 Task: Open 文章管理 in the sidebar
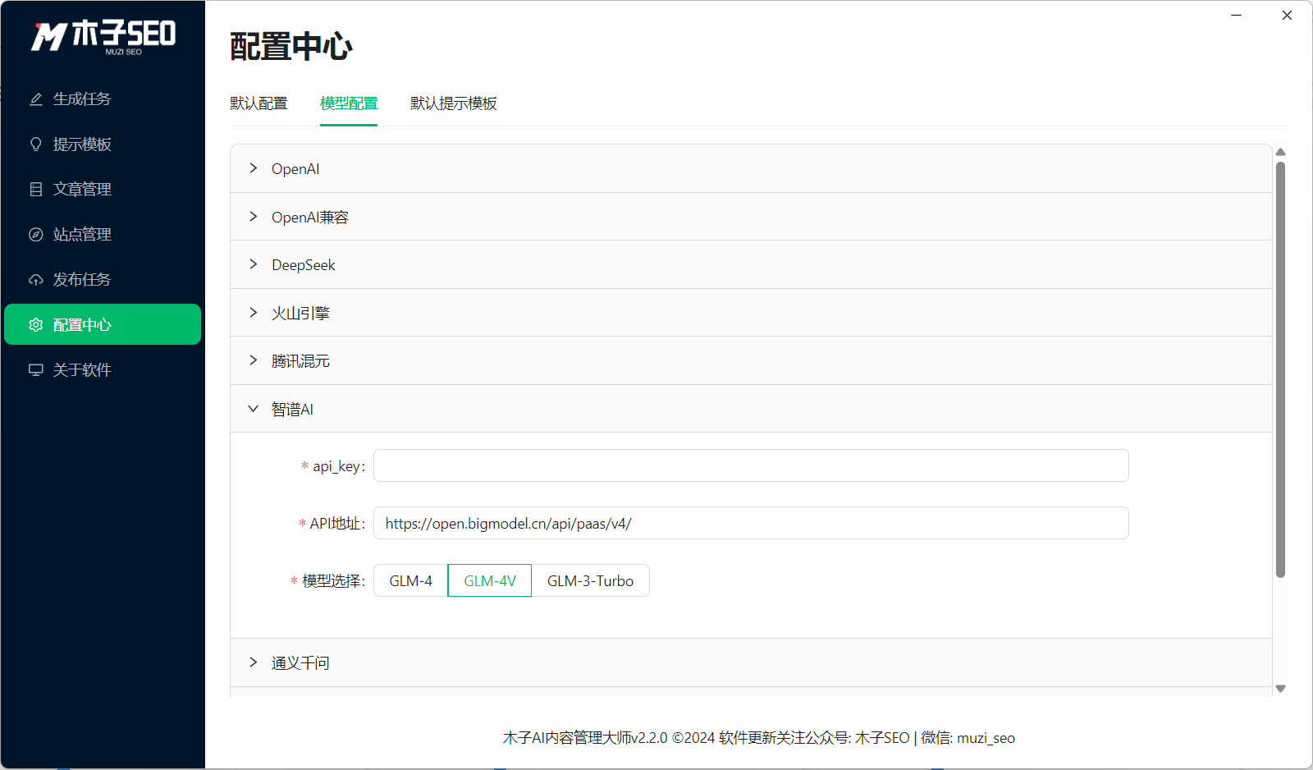pos(103,189)
